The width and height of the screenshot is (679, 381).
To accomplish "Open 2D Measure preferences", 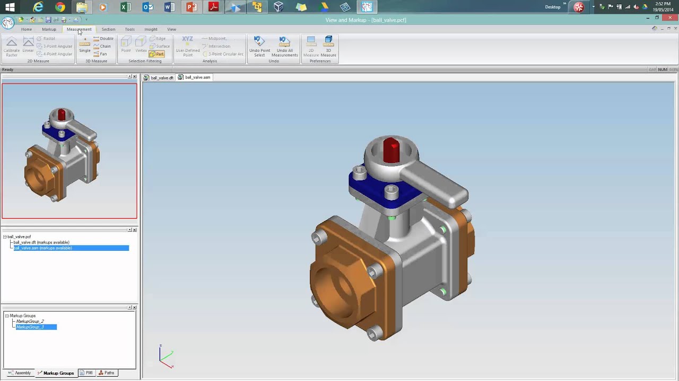I will pos(311,47).
